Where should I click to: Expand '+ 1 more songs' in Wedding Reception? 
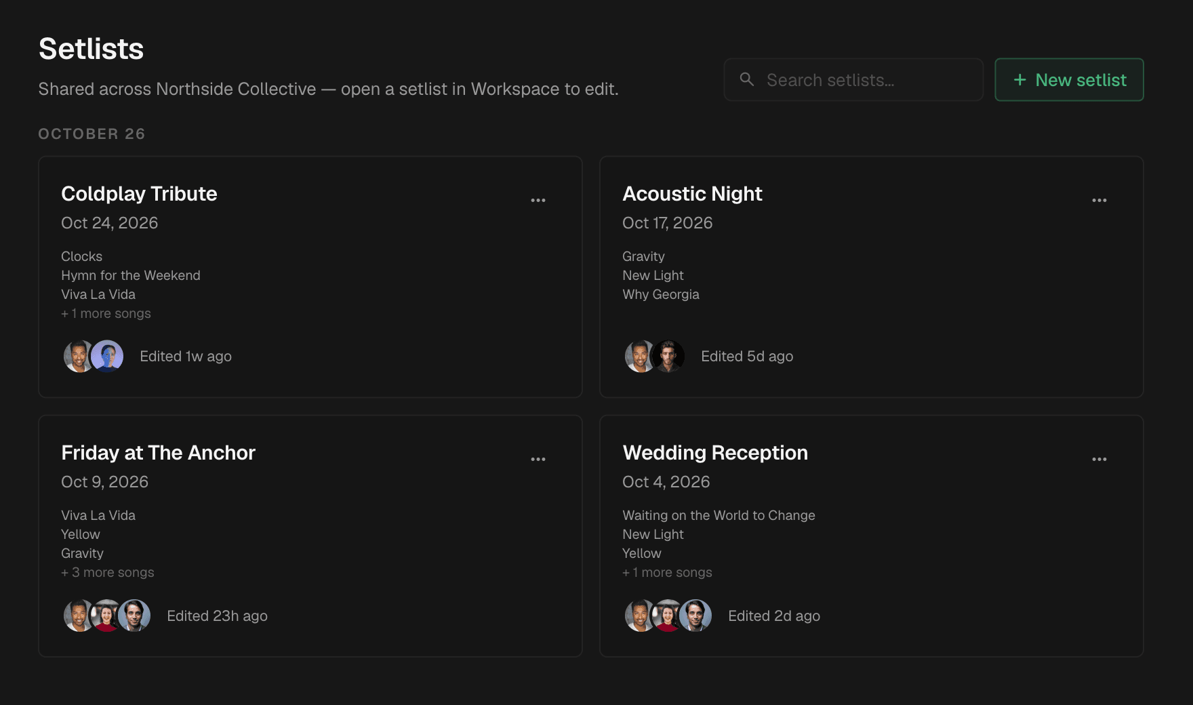(667, 572)
